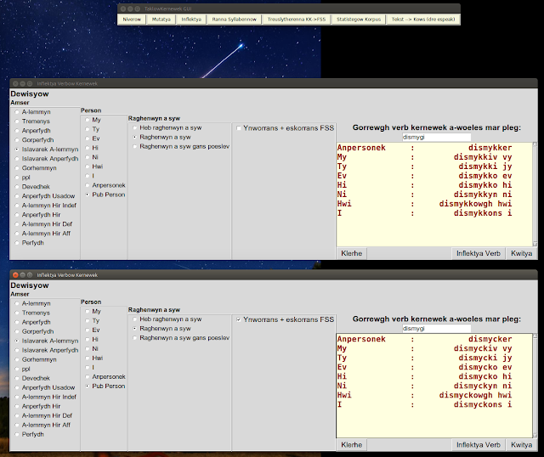Close the lower Inflektya Verbow Kernewek window
This screenshot has height=457, width=544.
pos(15,275)
